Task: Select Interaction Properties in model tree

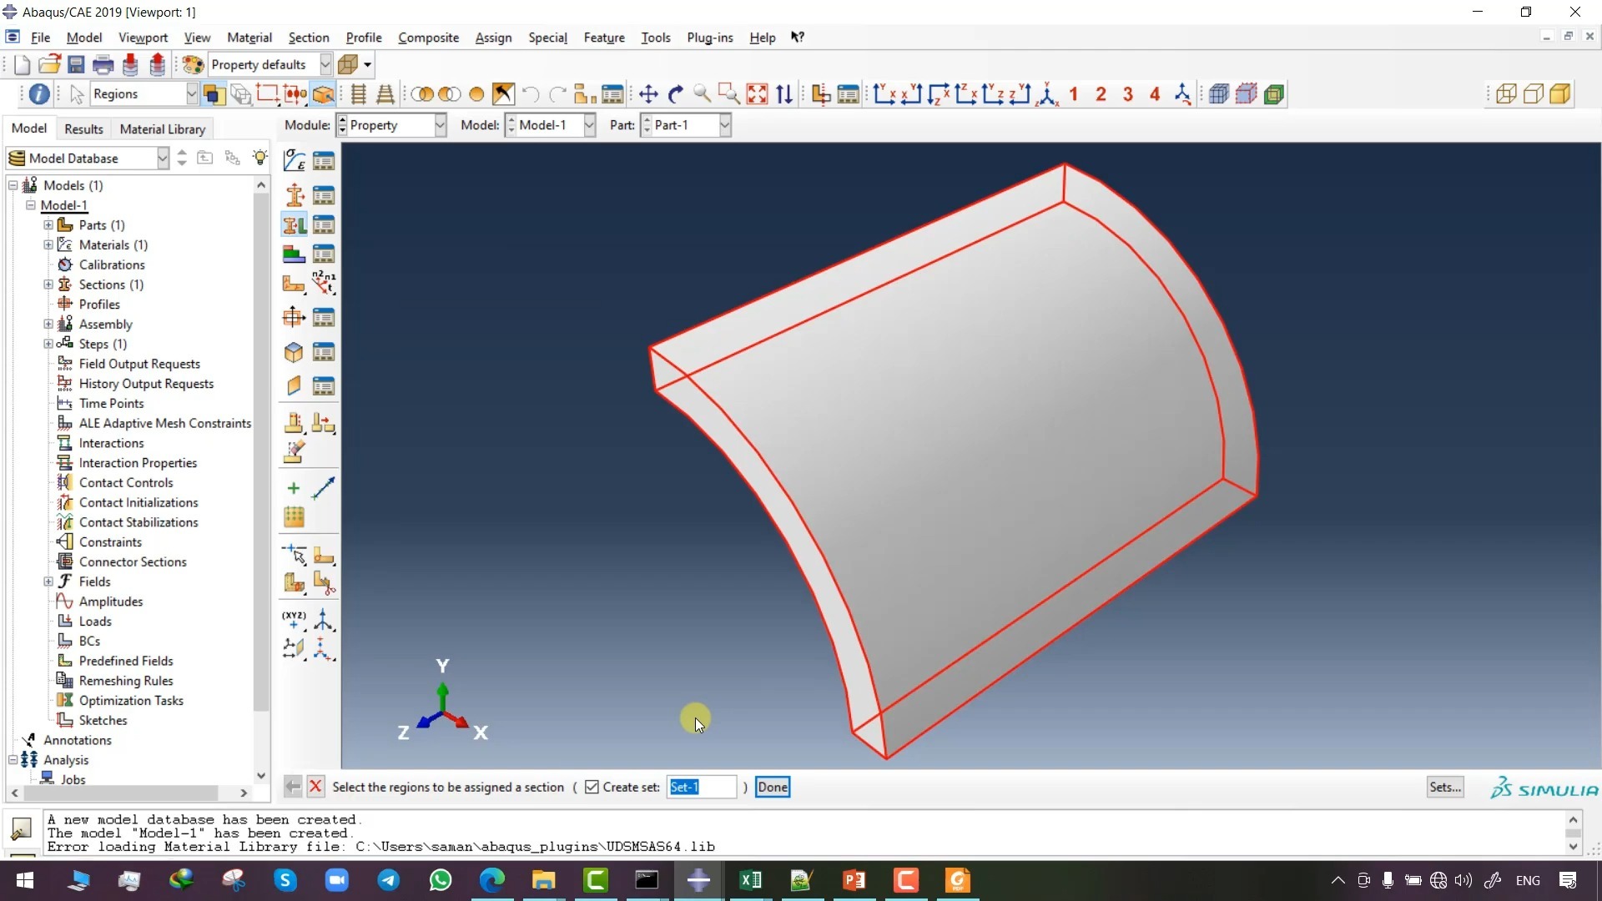Action: click(x=138, y=463)
